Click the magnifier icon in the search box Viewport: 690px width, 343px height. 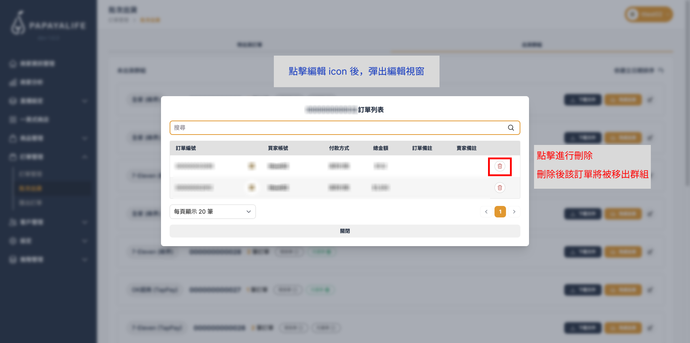(x=511, y=128)
